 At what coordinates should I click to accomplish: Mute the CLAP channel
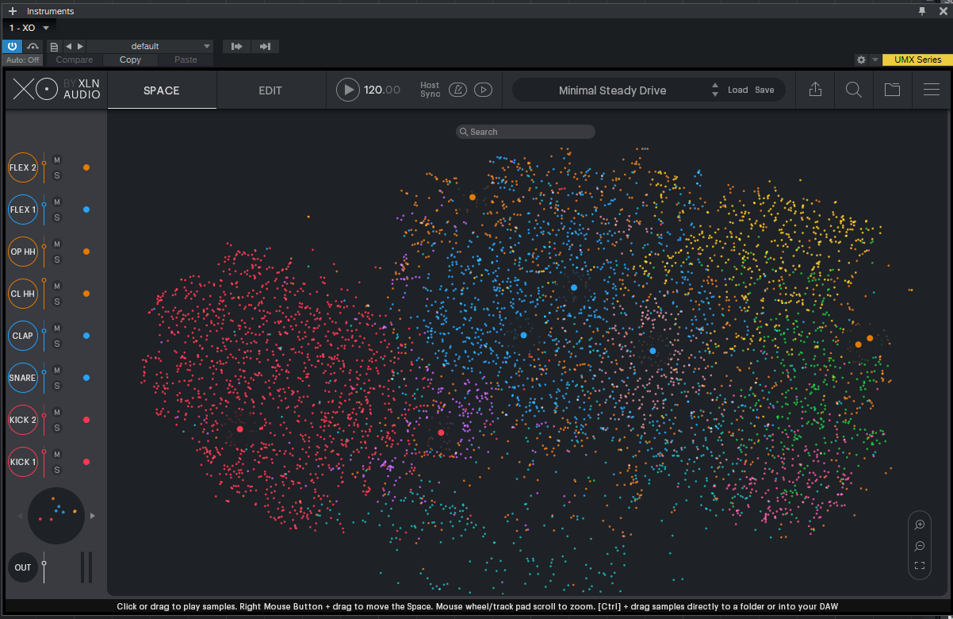(57, 329)
